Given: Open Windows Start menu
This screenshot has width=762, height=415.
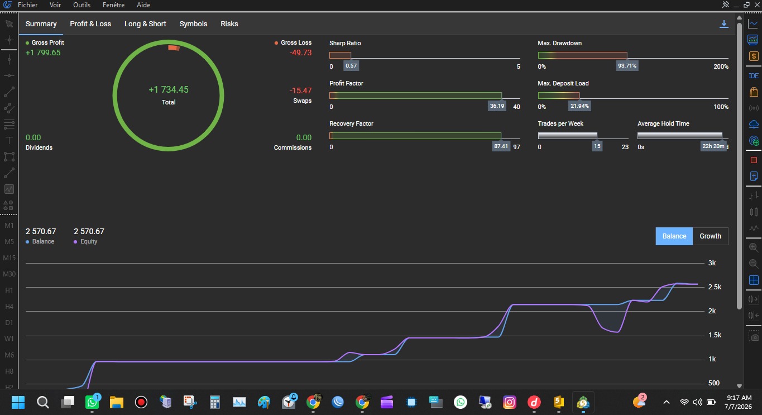Looking at the screenshot, I should pyautogui.click(x=18, y=402).
